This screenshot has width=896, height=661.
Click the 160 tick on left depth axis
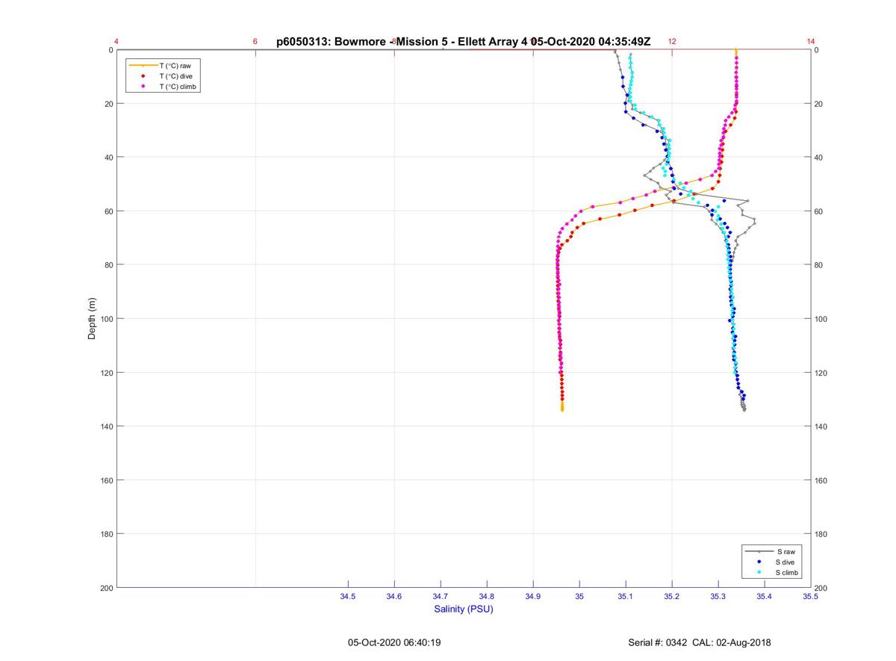[x=106, y=480]
